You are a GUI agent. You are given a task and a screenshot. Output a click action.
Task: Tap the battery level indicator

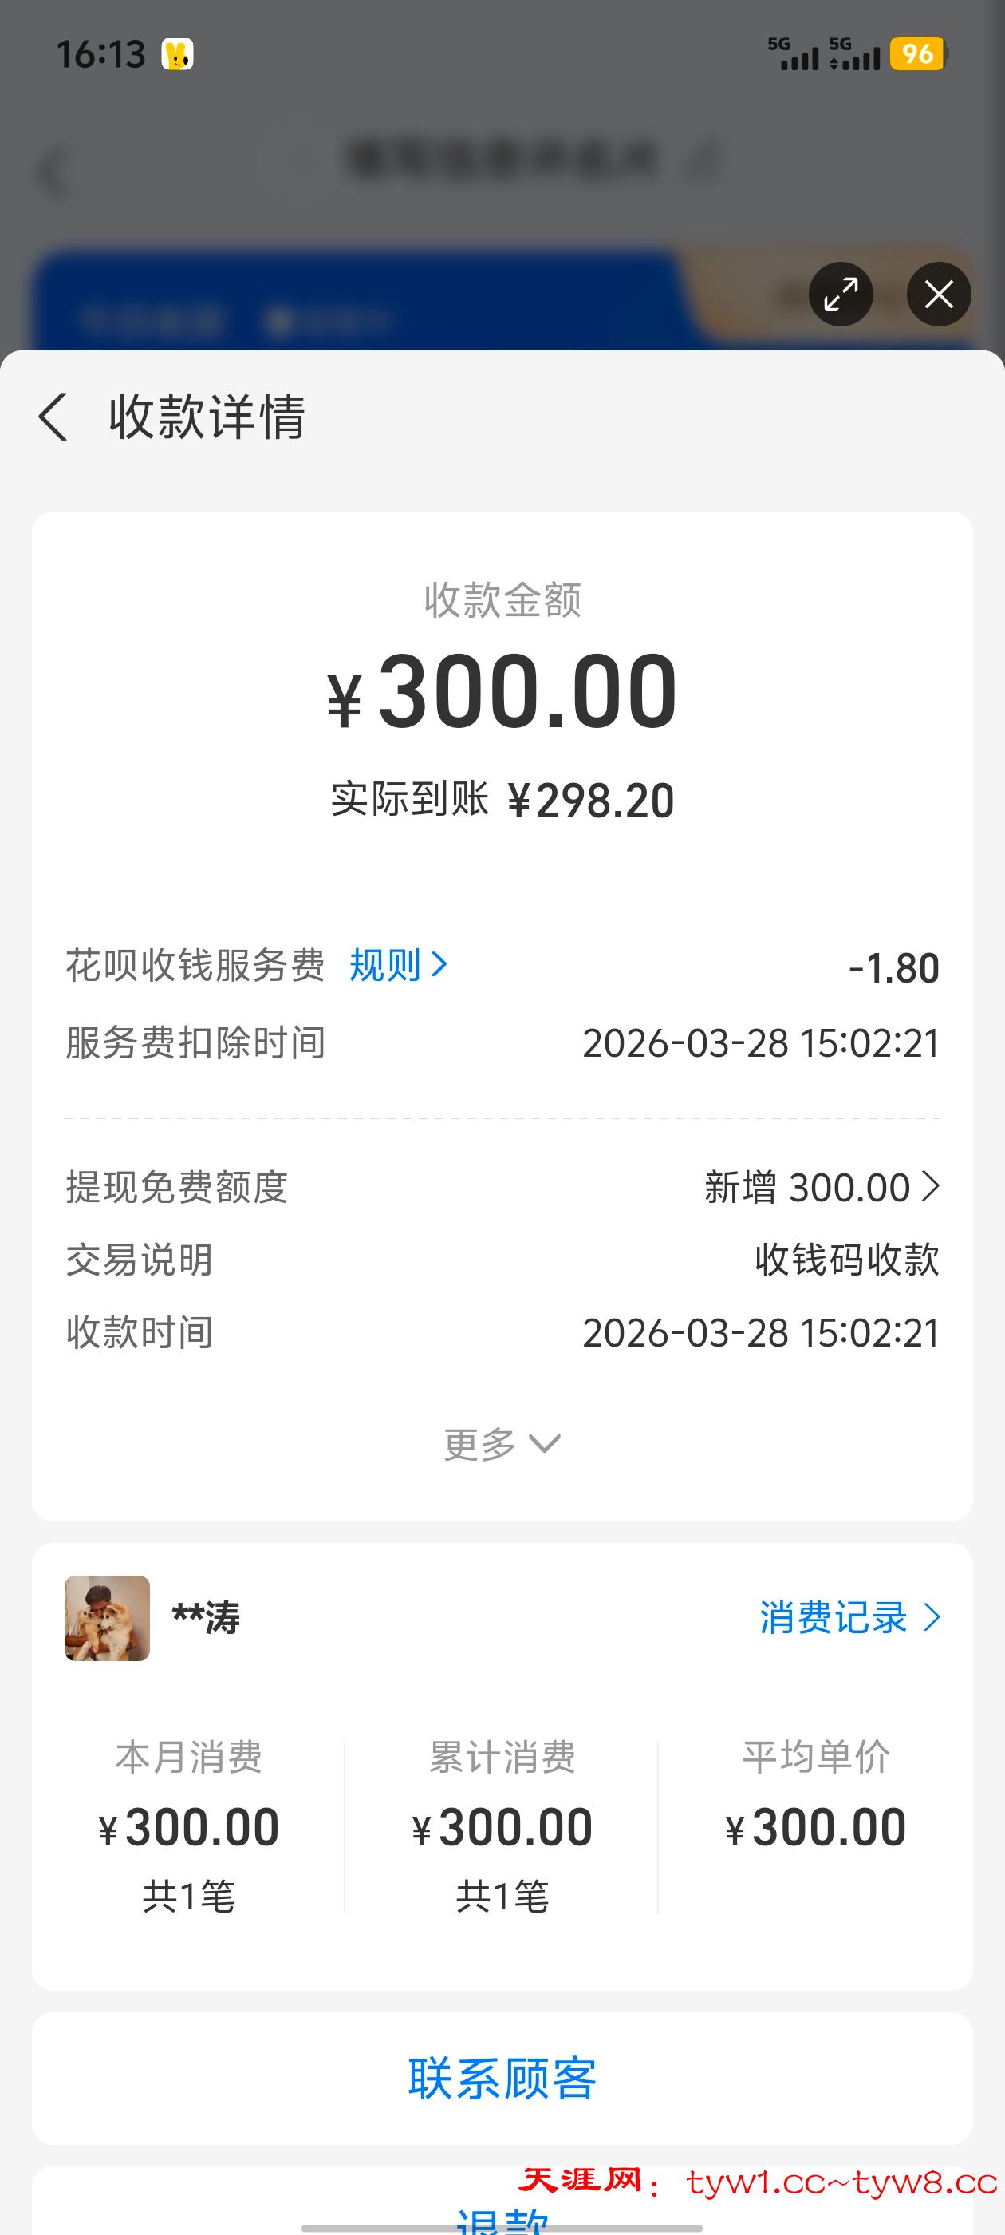point(917,53)
